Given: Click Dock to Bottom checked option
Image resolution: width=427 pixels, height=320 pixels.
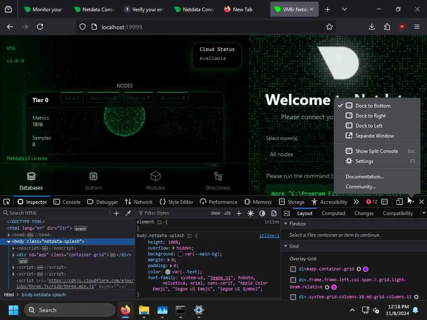Looking at the screenshot, I should coord(377,105).
